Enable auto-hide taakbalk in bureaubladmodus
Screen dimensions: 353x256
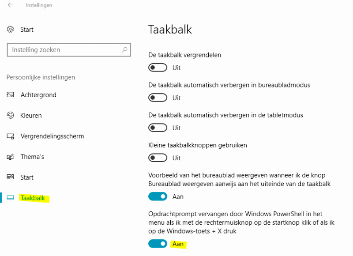coord(158,98)
